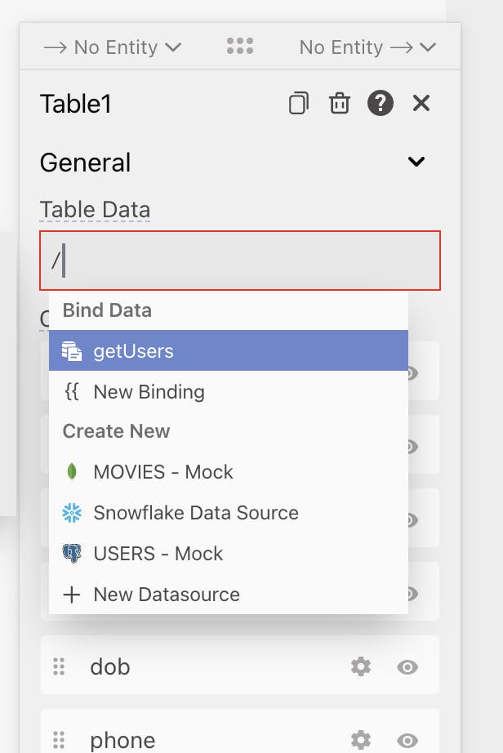Choose New Binding option
The height and width of the screenshot is (753, 503).
click(x=149, y=392)
